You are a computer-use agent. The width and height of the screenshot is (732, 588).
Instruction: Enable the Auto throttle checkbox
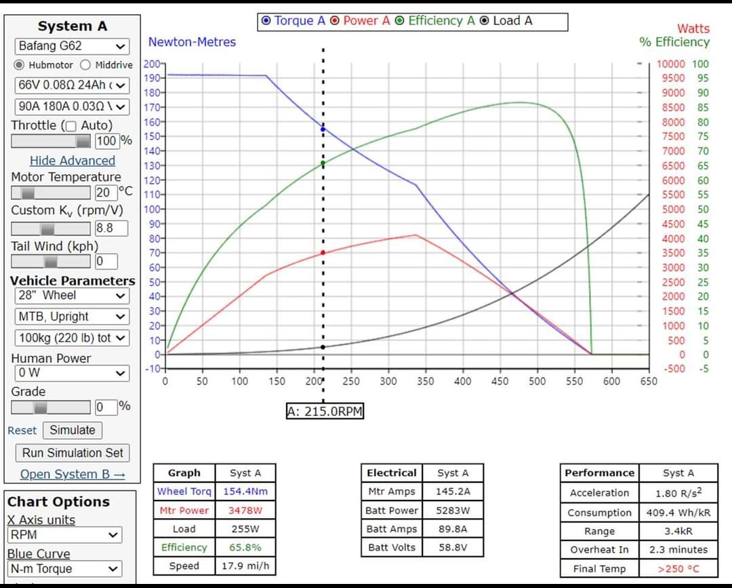(72, 126)
